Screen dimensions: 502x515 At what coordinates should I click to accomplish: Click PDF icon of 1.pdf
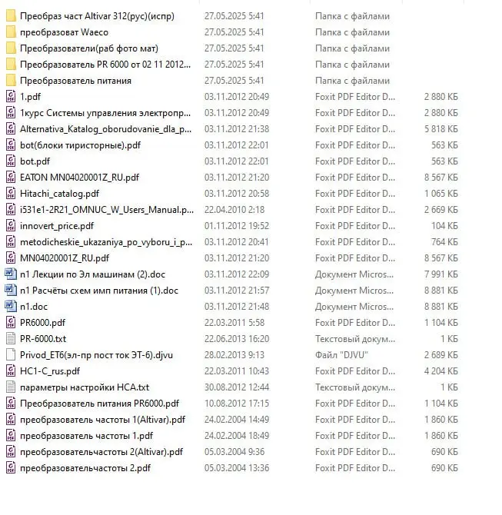pos(11,96)
